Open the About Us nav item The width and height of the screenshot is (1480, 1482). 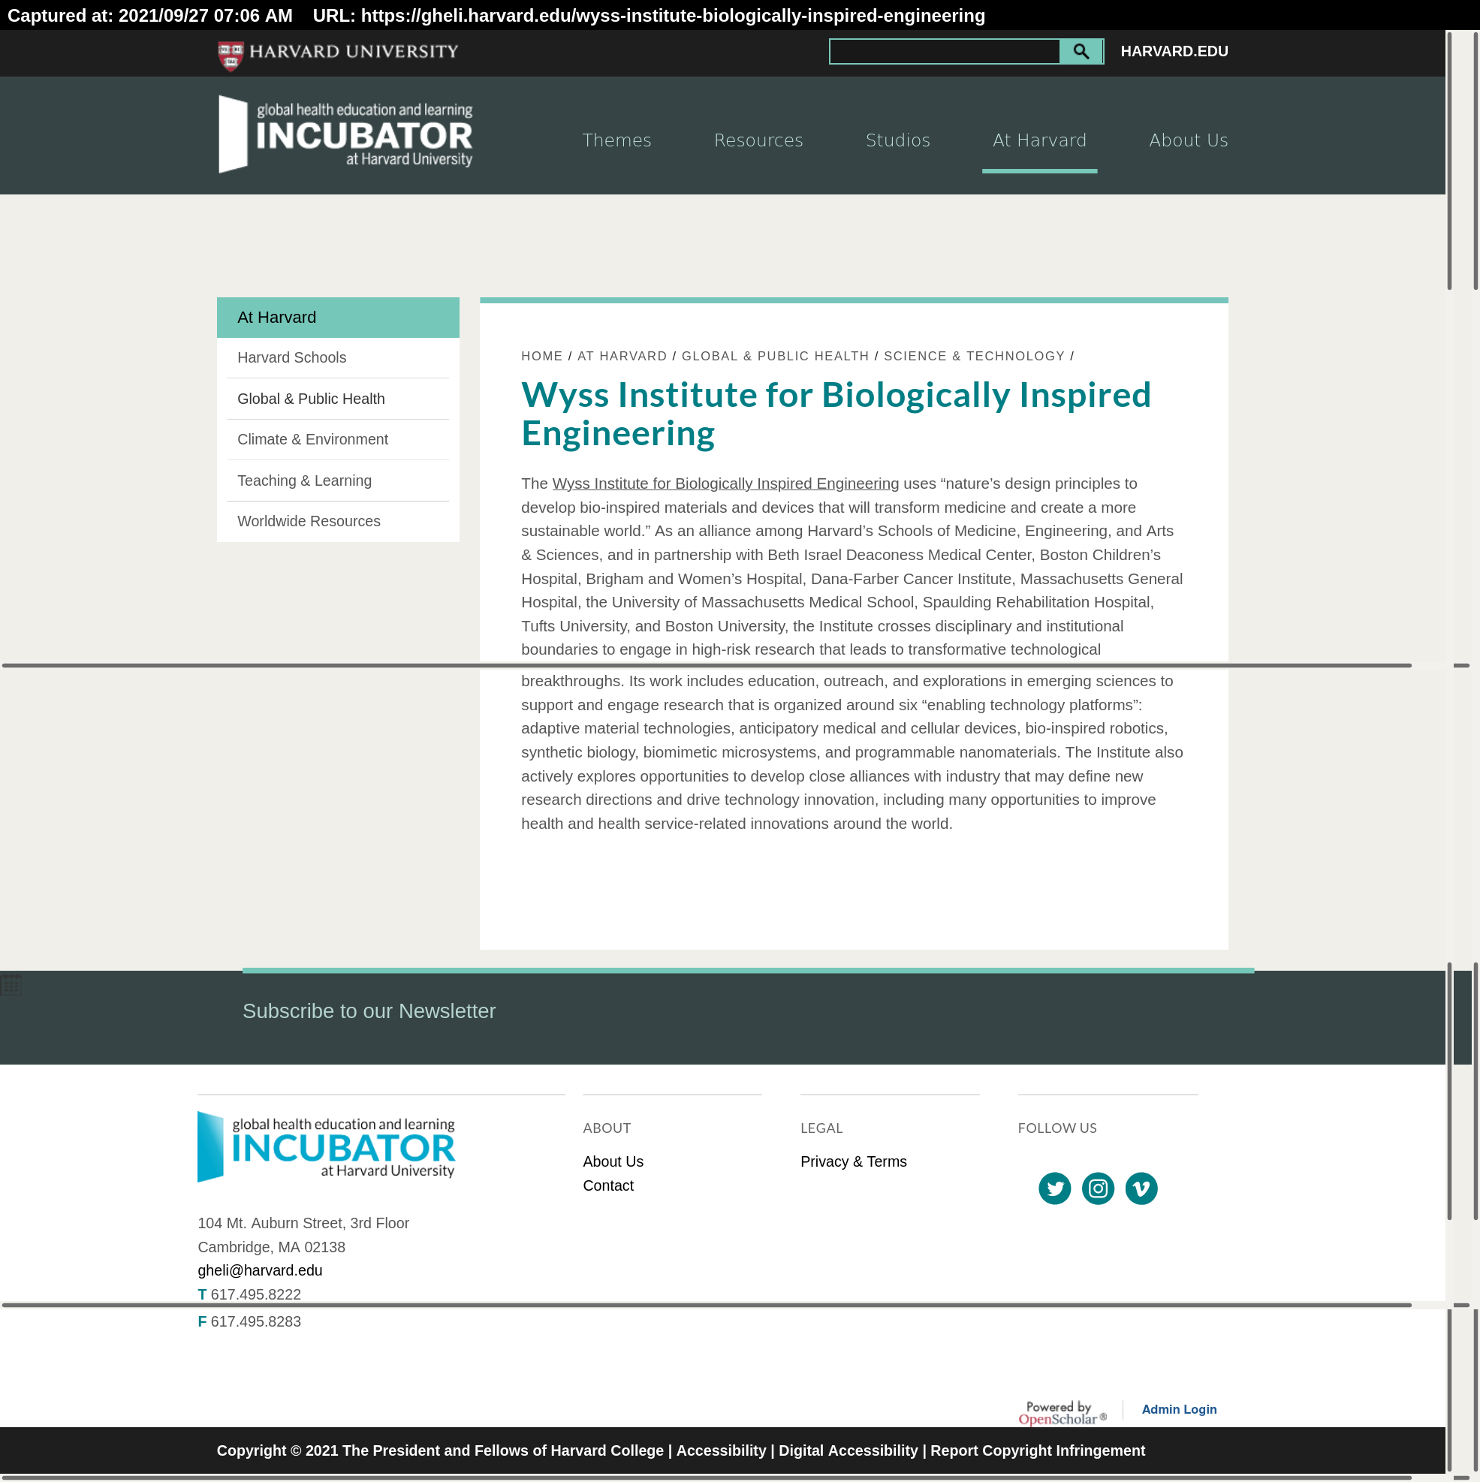[x=1188, y=140]
